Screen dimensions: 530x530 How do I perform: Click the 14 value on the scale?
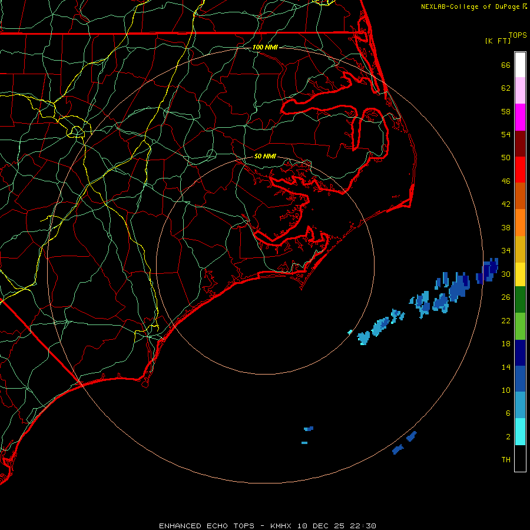coord(506,367)
